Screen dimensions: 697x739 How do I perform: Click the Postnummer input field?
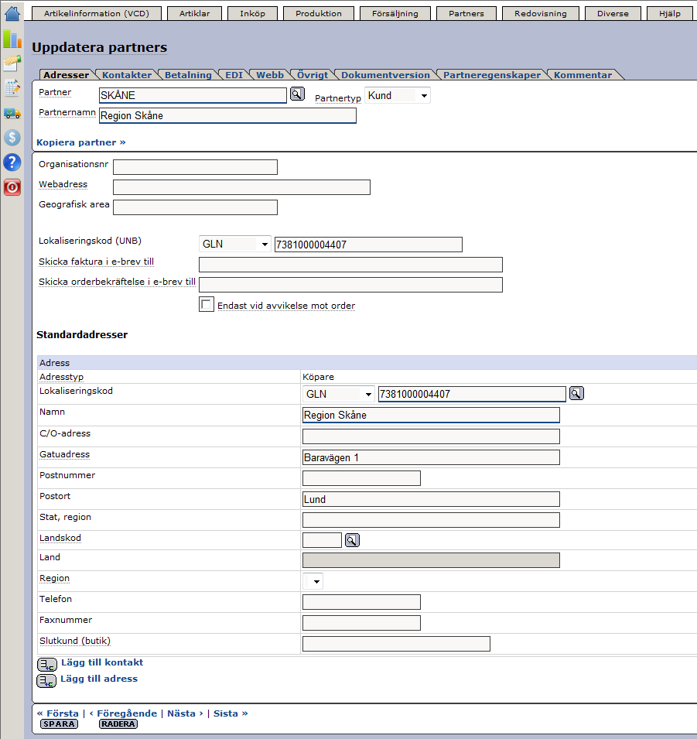click(361, 478)
